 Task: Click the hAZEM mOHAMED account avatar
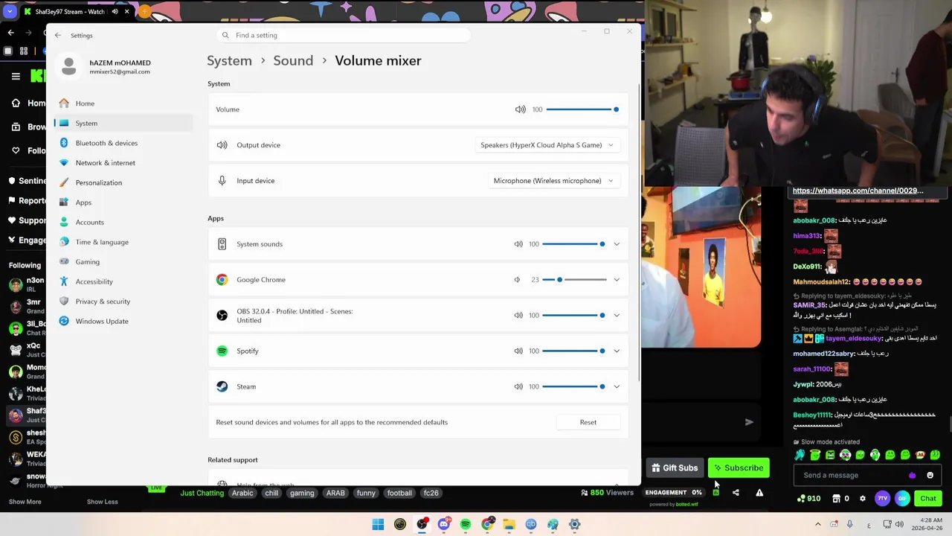pyautogui.click(x=68, y=66)
